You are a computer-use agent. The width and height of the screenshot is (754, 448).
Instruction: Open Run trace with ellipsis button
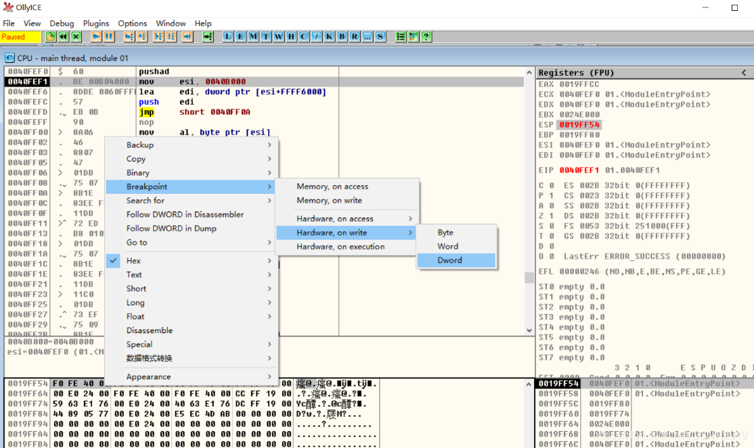(x=368, y=36)
